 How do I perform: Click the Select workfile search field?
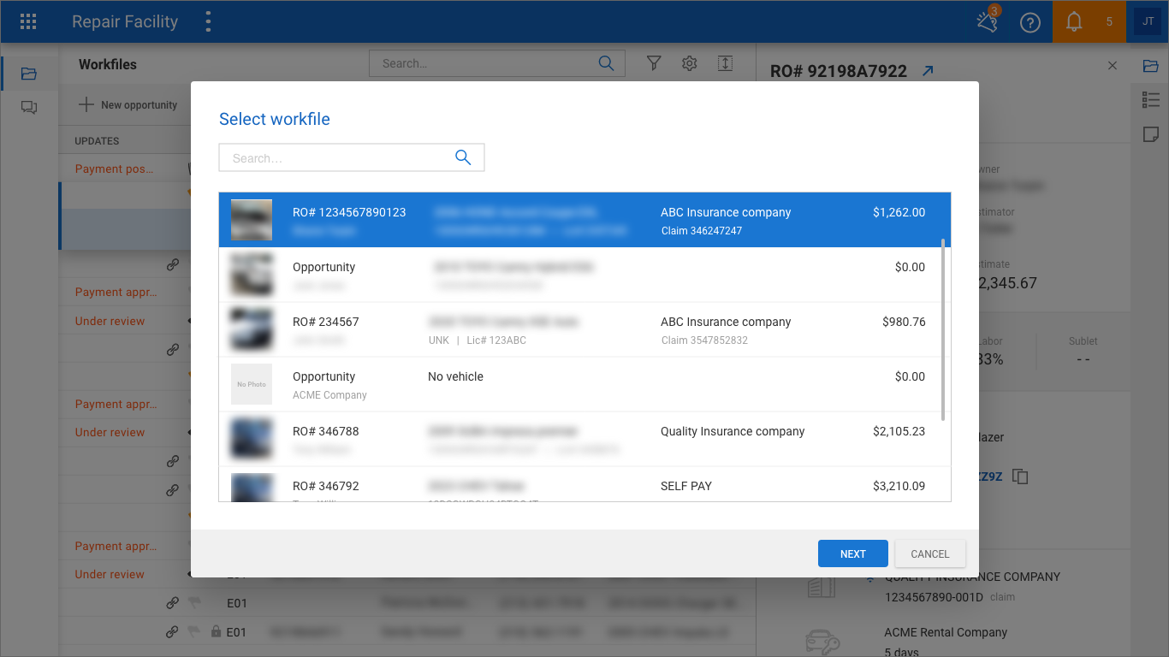[352, 157]
